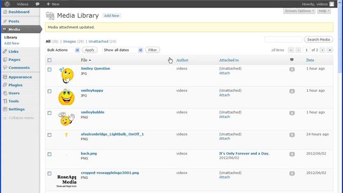This screenshot has width=343, height=193.
Task: Expand the Screen Options panel
Action: point(299,11)
